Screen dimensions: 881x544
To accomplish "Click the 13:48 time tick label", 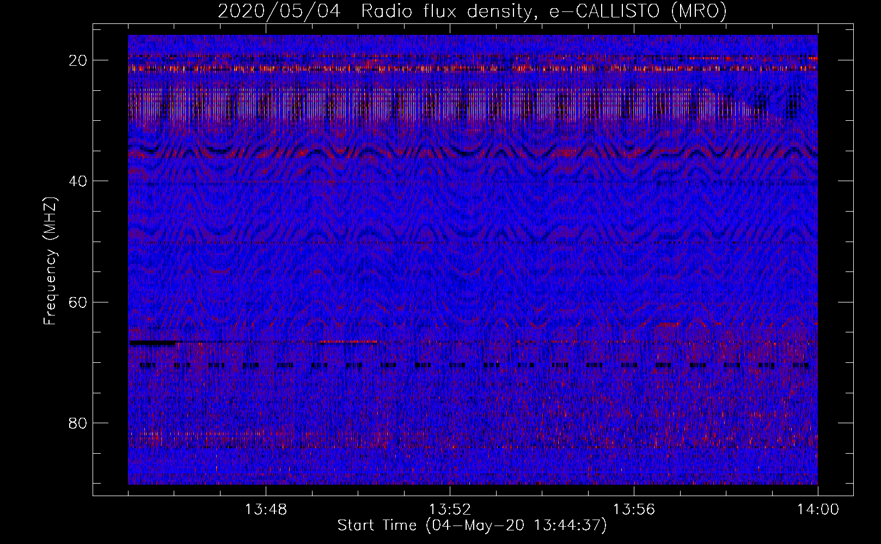I will 266,510.
